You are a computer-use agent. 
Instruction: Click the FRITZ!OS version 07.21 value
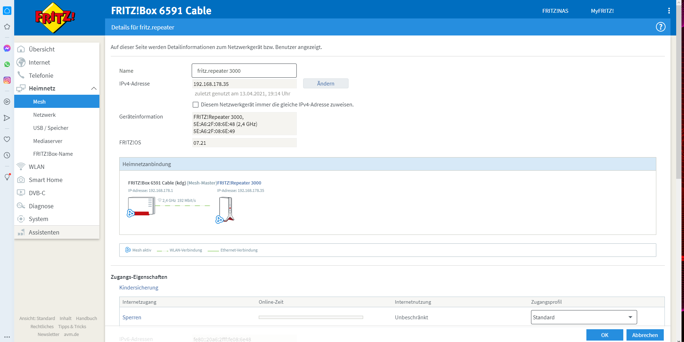click(244, 143)
